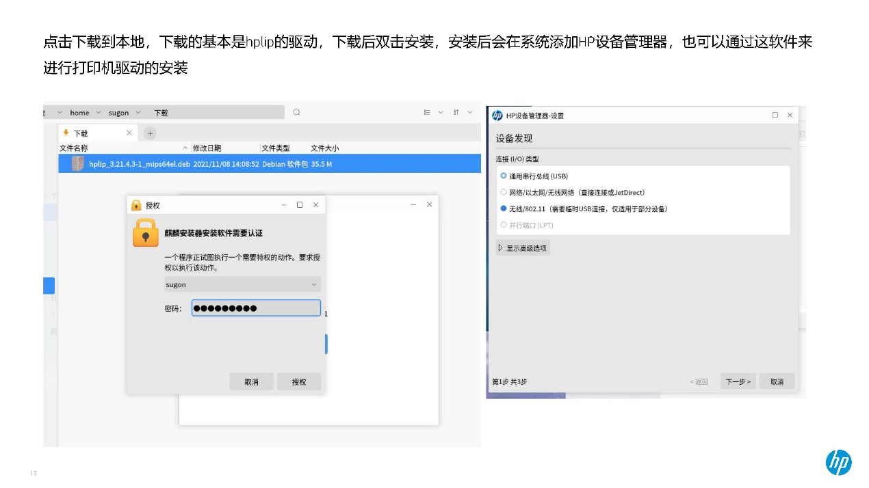Cancel the HP device manager setup
Screen dimensions: 869x488
tap(777, 381)
